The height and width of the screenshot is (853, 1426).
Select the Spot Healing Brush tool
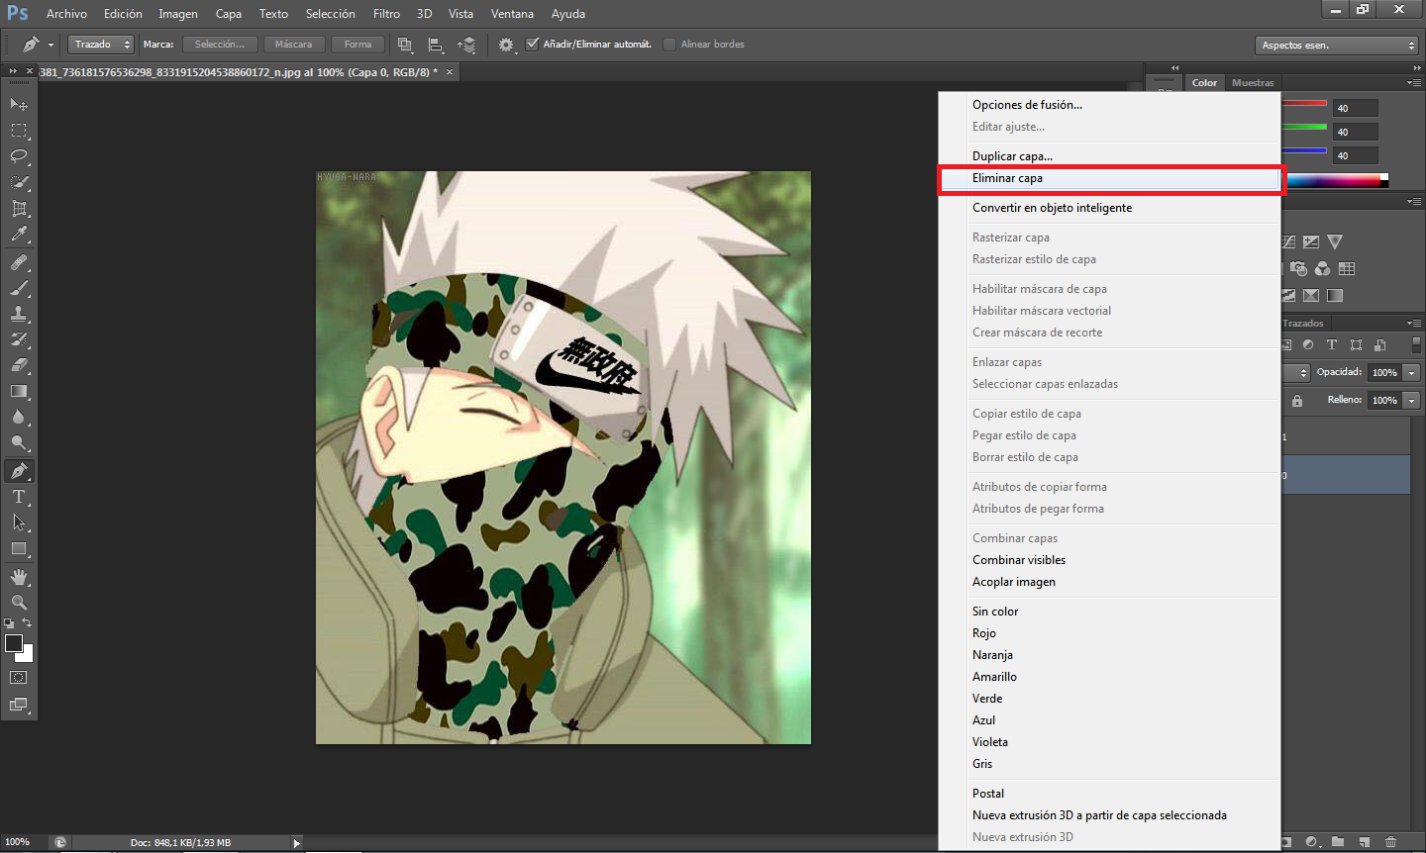[x=19, y=262]
